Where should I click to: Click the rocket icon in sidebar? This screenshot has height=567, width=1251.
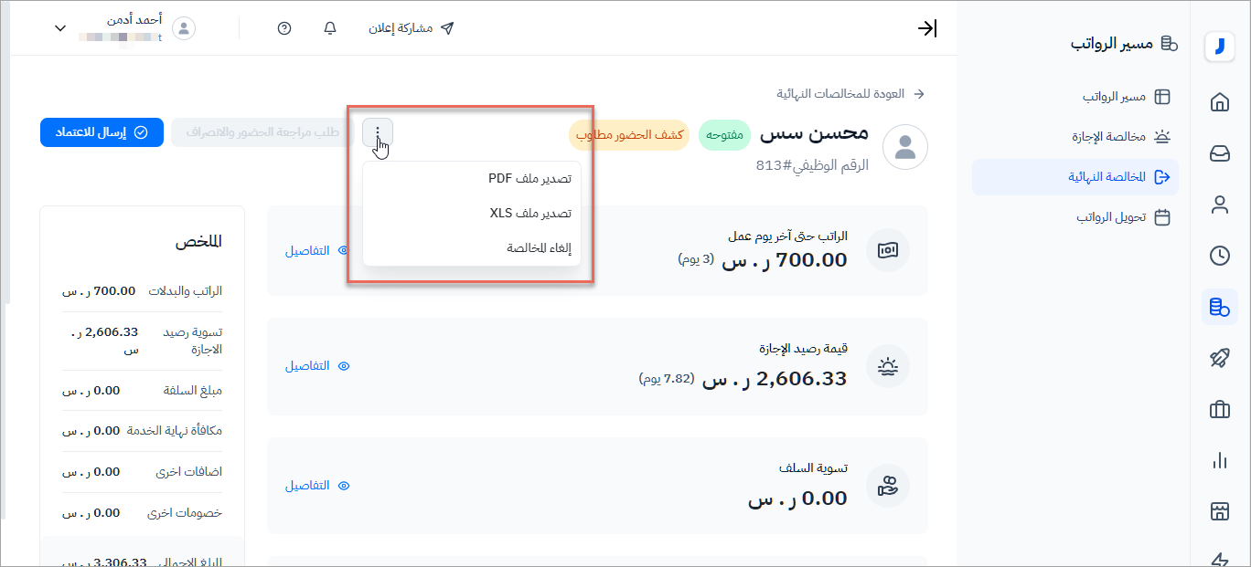[1219, 359]
